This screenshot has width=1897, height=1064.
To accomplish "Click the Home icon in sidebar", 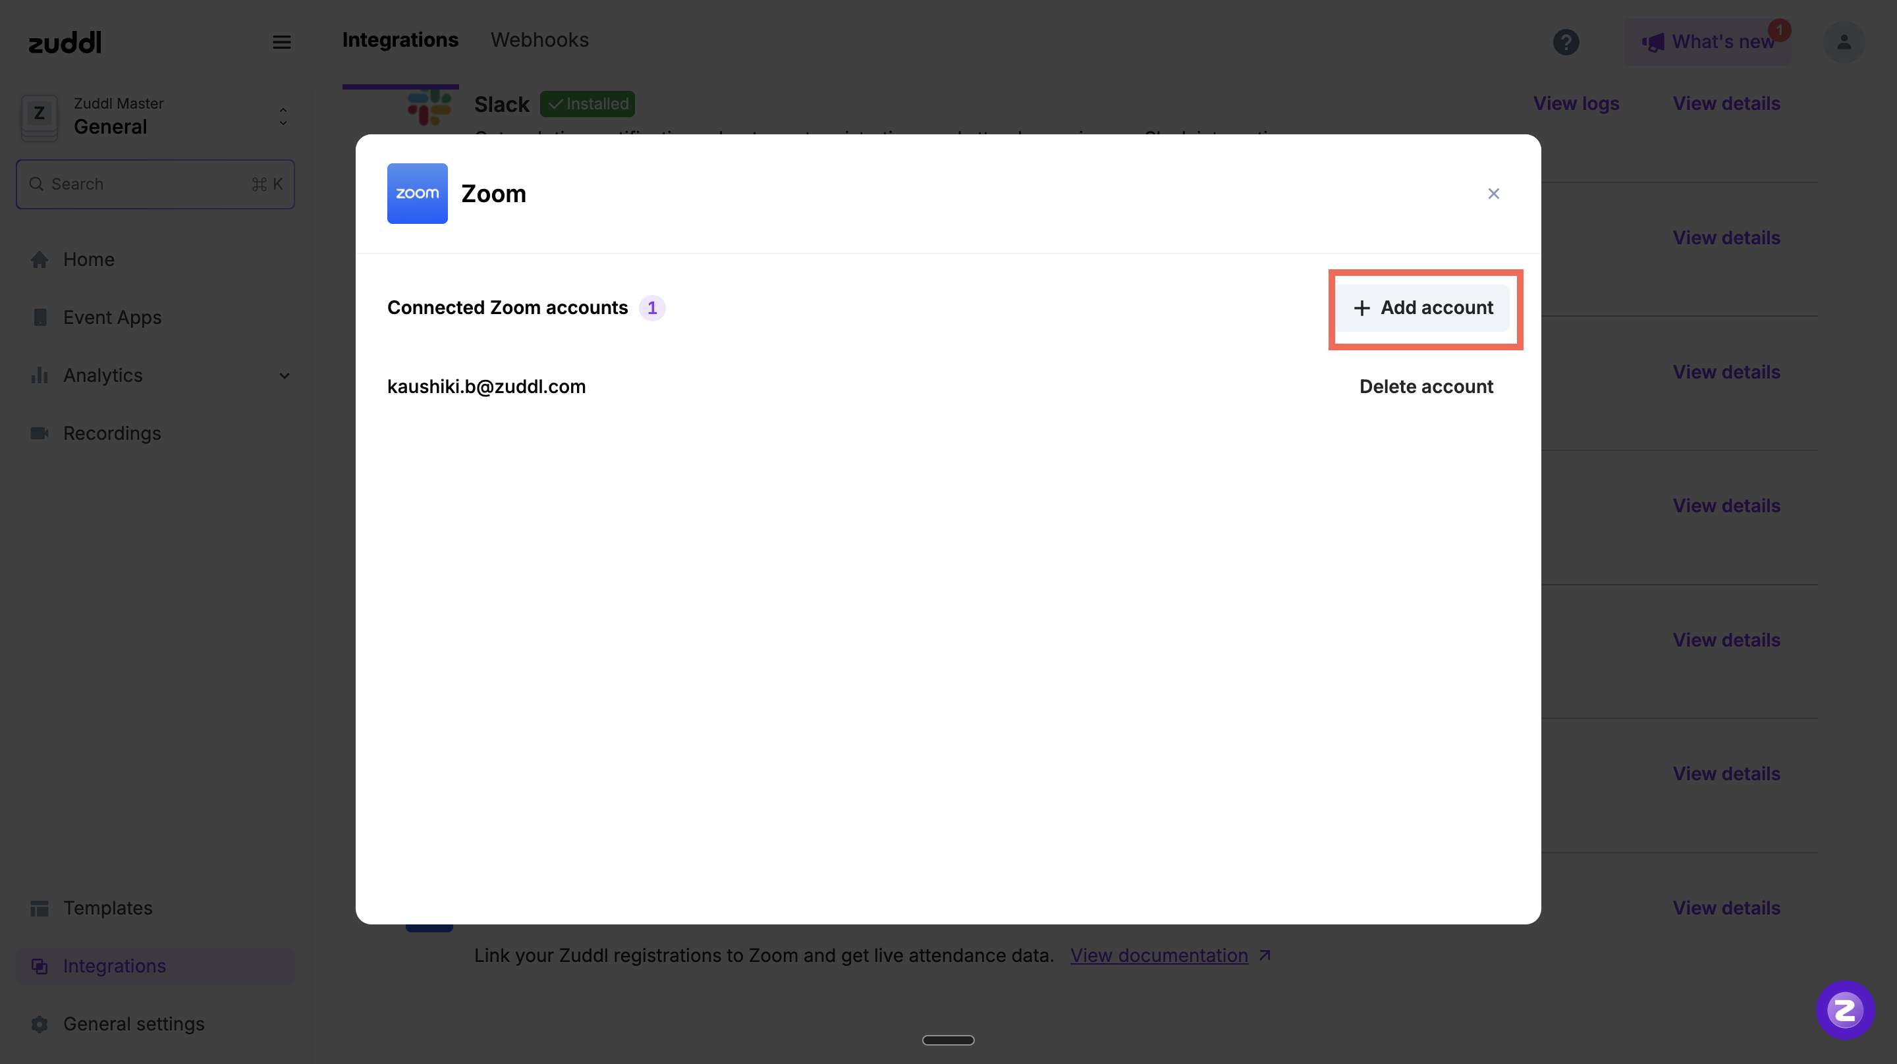I will 40,260.
